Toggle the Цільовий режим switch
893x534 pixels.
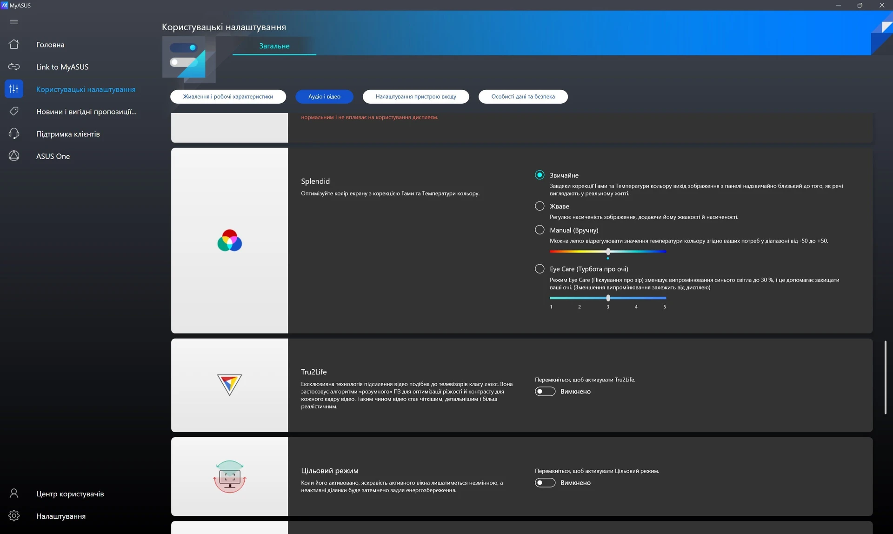tap(545, 483)
